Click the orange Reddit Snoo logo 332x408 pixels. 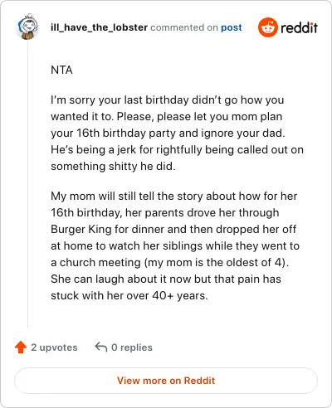[x=267, y=27]
